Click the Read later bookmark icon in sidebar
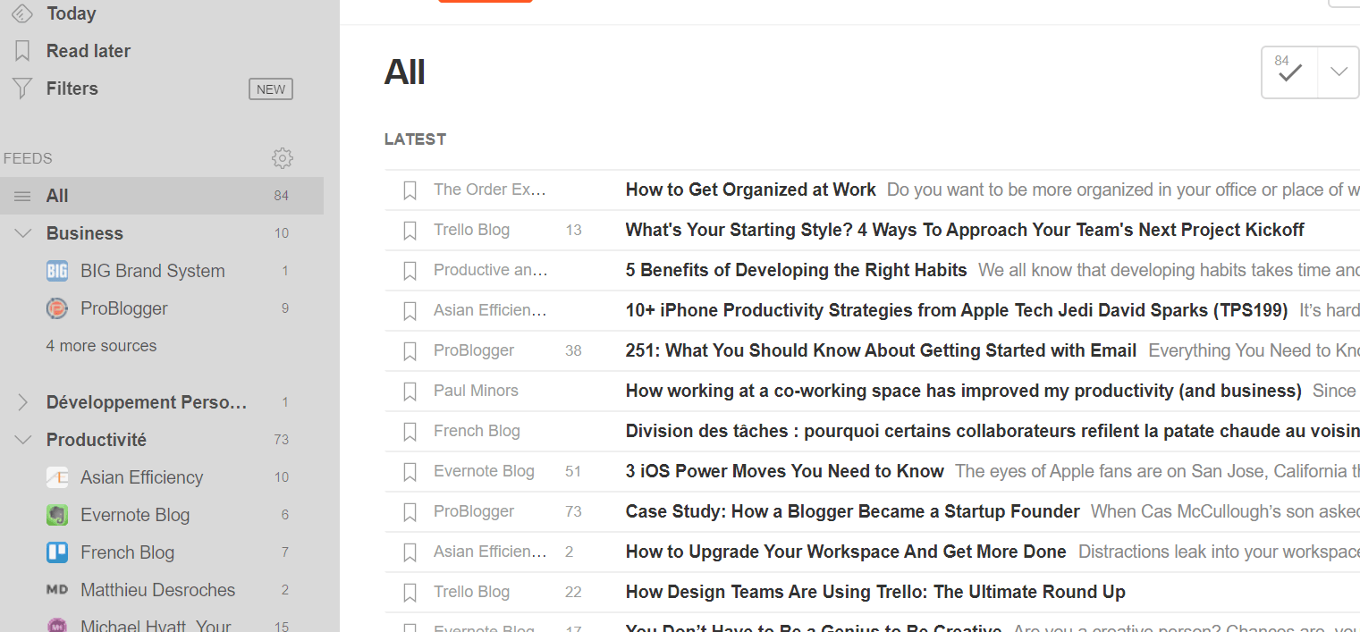The image size is (1360, 632). tap(22, 51)
